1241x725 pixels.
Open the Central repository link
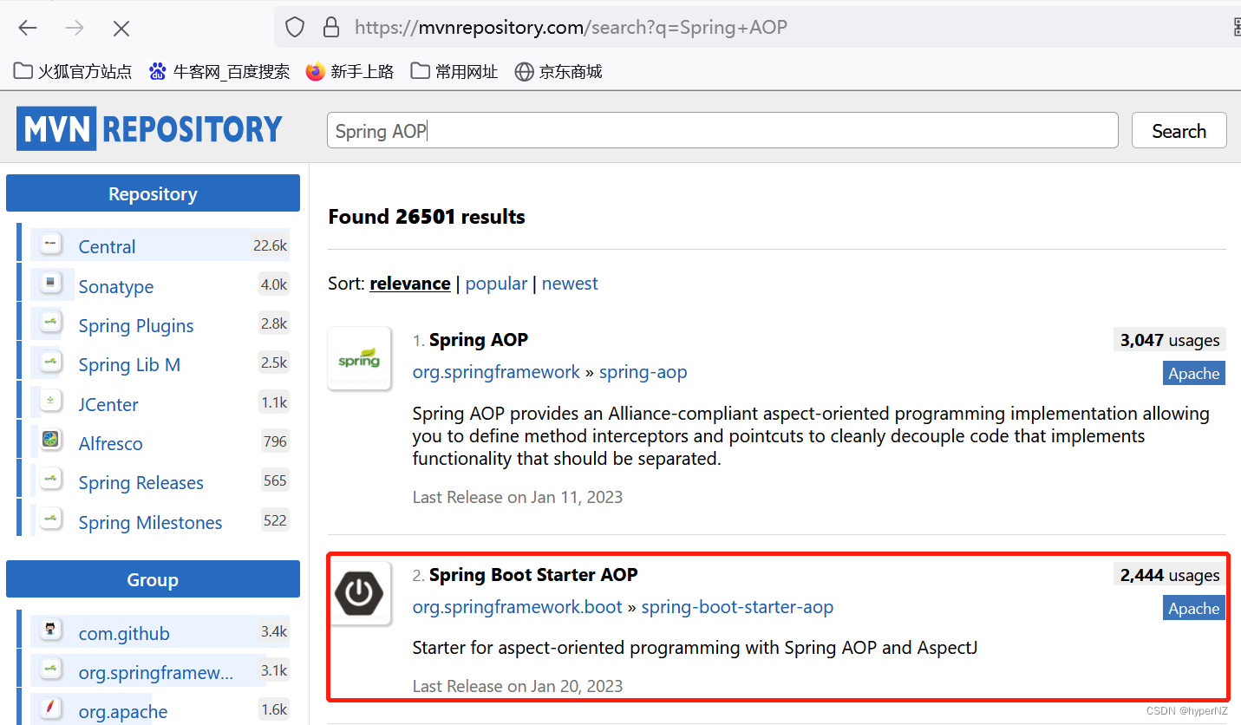point(108,246)
